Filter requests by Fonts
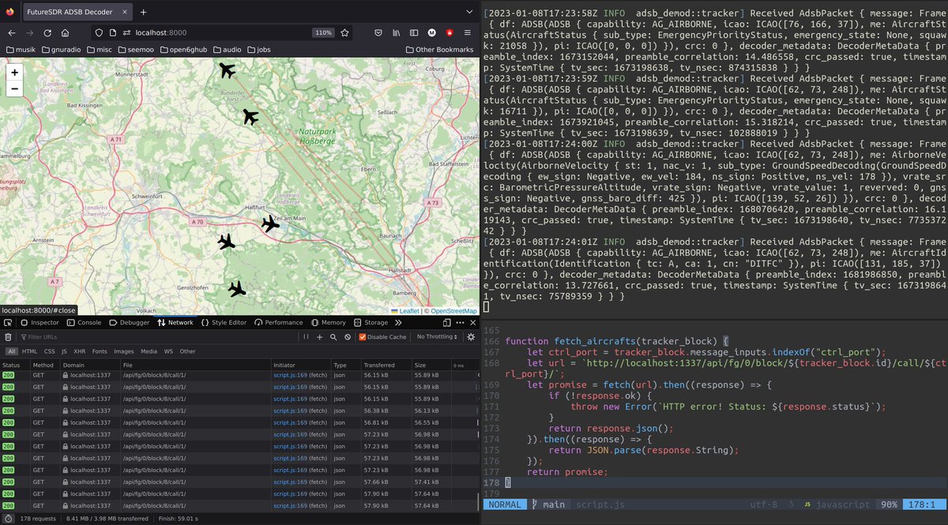 tap(100, 351)
